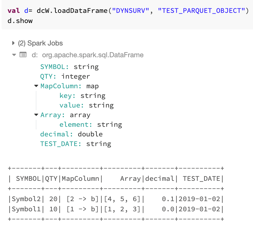Click the table icon beside DataFrame d

pos(23,55)
